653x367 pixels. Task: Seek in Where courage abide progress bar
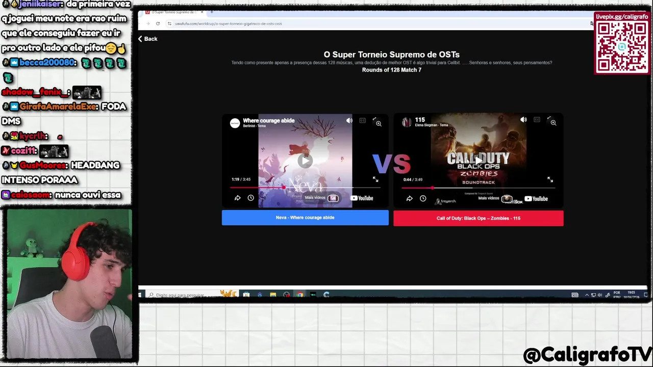tap(305, 188)
